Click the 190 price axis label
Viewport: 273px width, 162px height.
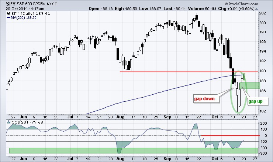pos(263,71)
